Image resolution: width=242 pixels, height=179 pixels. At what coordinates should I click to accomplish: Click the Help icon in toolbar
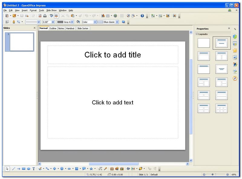pyautogui.click(x=142, y=16)
